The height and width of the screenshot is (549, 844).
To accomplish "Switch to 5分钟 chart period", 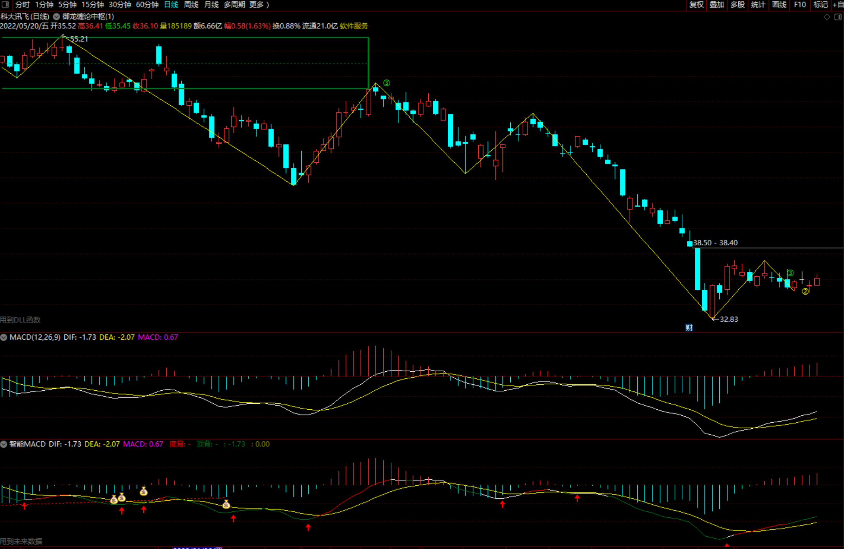I will 67,5.
